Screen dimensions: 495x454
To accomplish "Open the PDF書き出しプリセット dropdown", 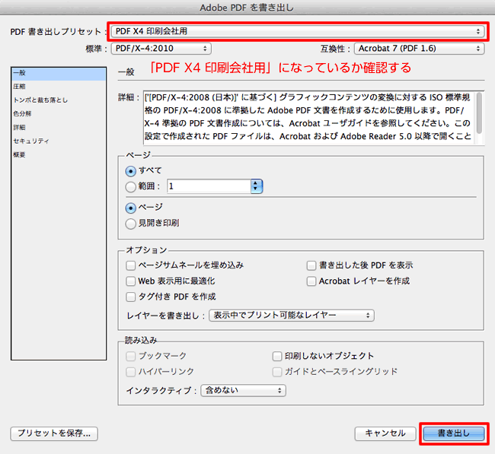I will pos(297,31).
